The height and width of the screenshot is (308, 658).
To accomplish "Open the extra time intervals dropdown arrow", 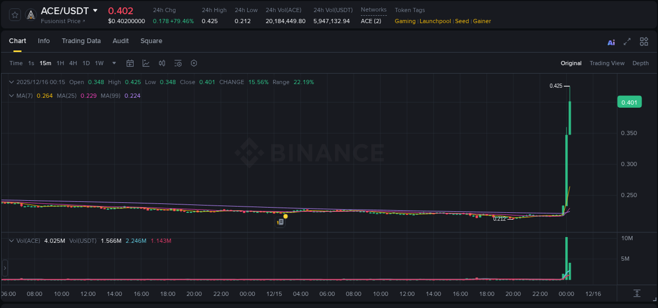I will tap(113, 63).
